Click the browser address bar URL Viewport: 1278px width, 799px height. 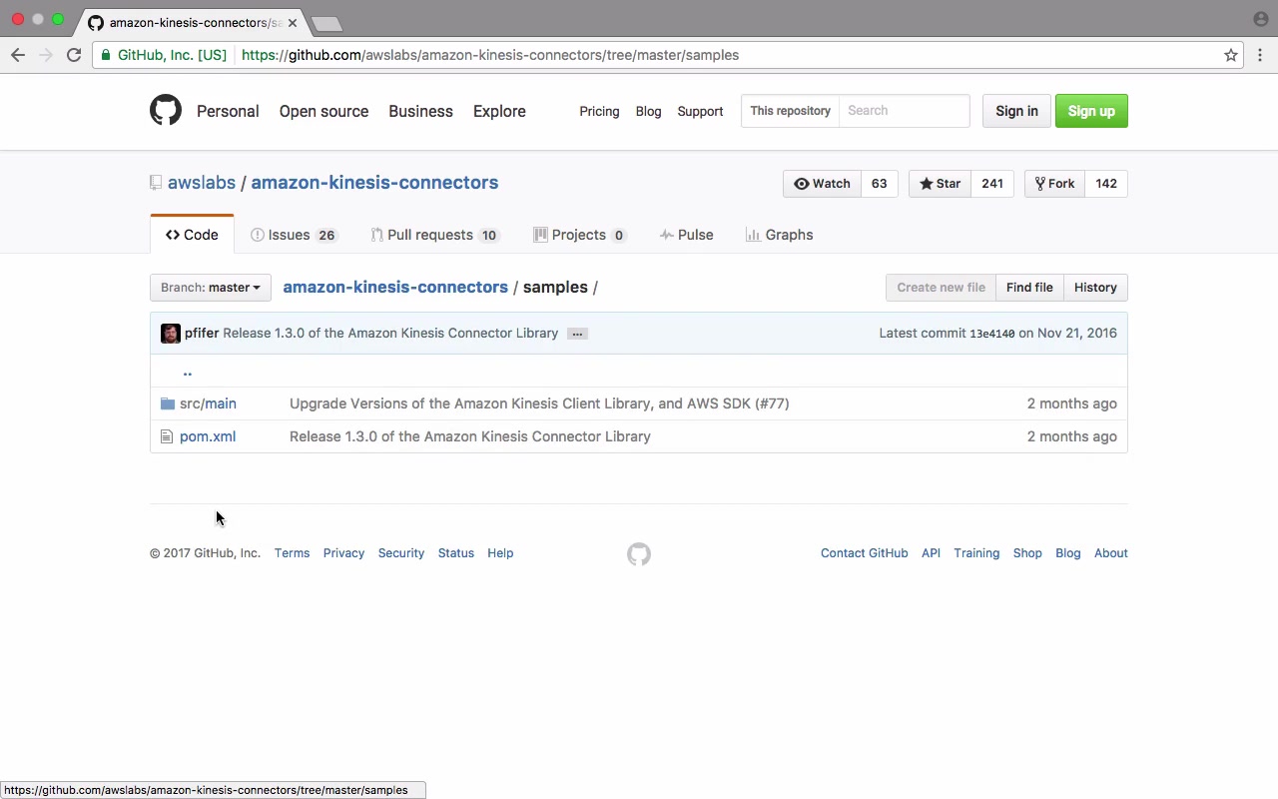pos(490,55)
